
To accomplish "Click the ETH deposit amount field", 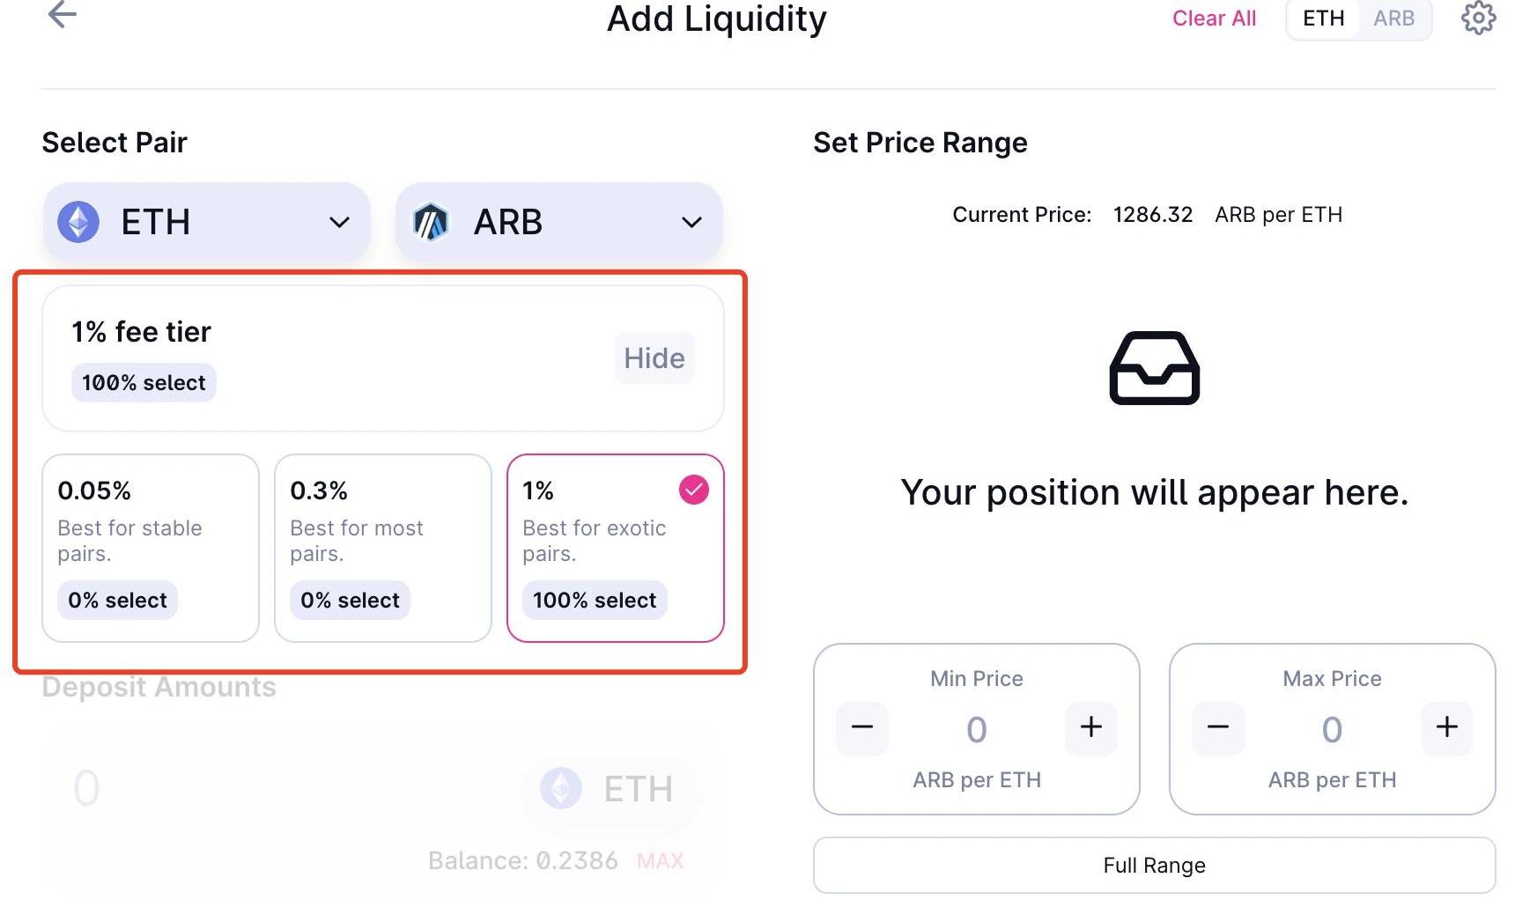I will click(264, 788).
